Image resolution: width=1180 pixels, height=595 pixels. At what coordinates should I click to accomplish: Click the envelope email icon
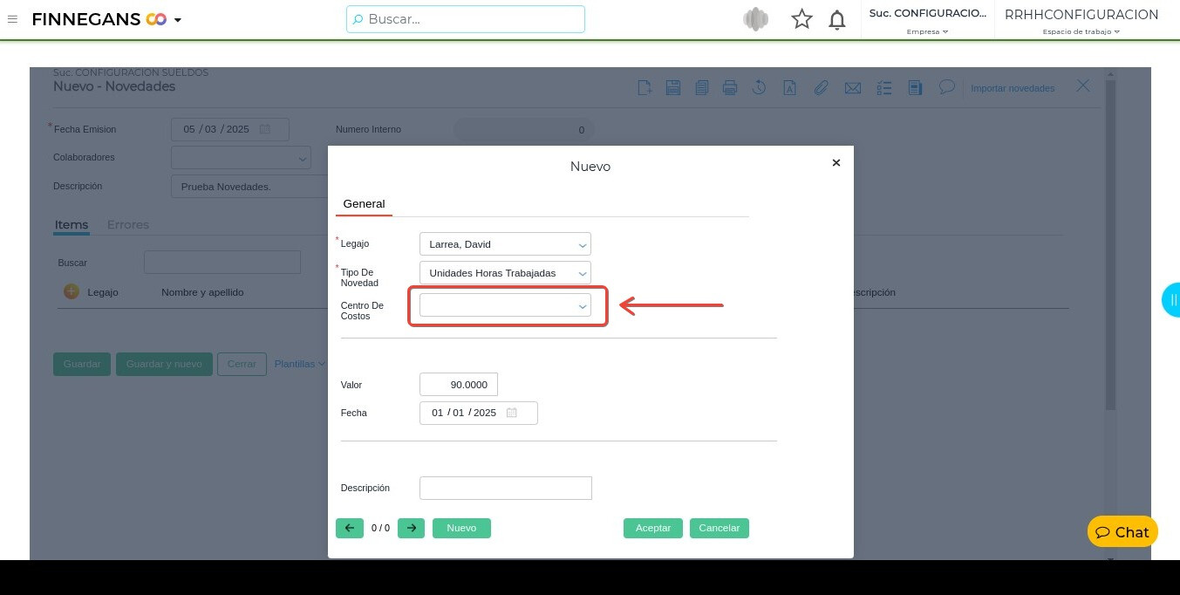853,88
